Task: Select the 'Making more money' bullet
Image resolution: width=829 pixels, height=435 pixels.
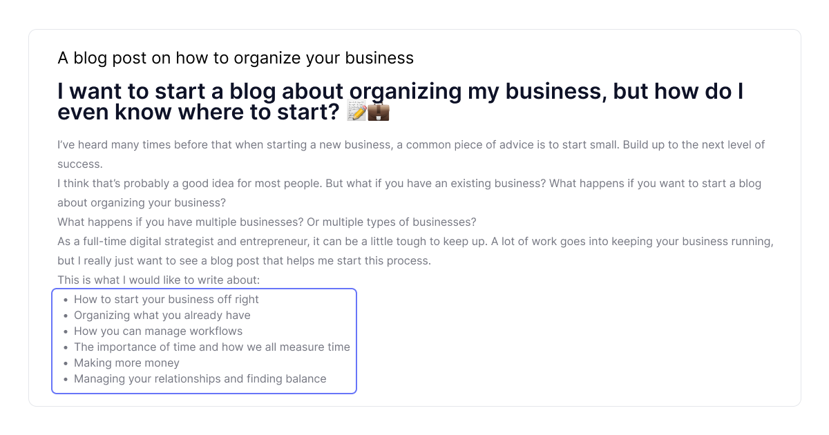Action: pyautogui.click(x=126, y=363)
